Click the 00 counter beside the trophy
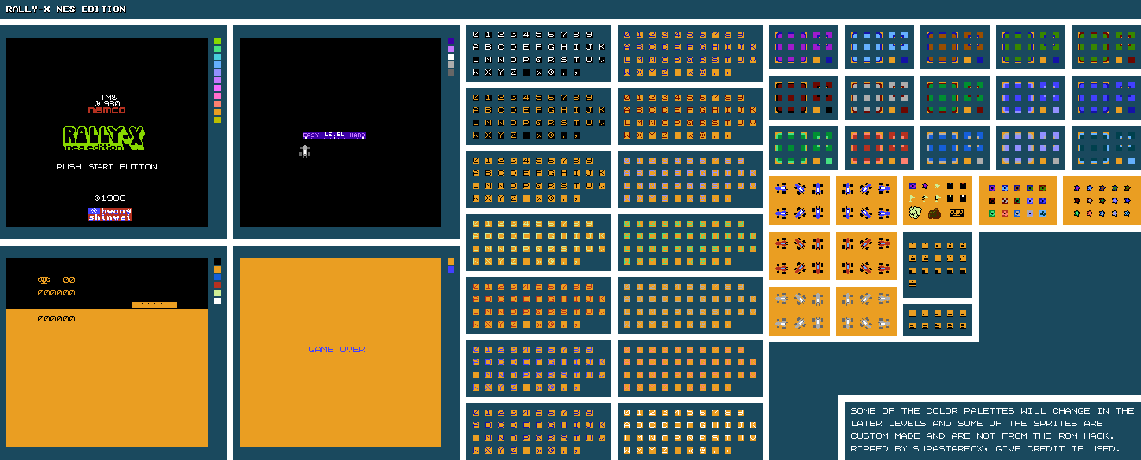This screenshot has width=1141, height=460. (69, 280)
